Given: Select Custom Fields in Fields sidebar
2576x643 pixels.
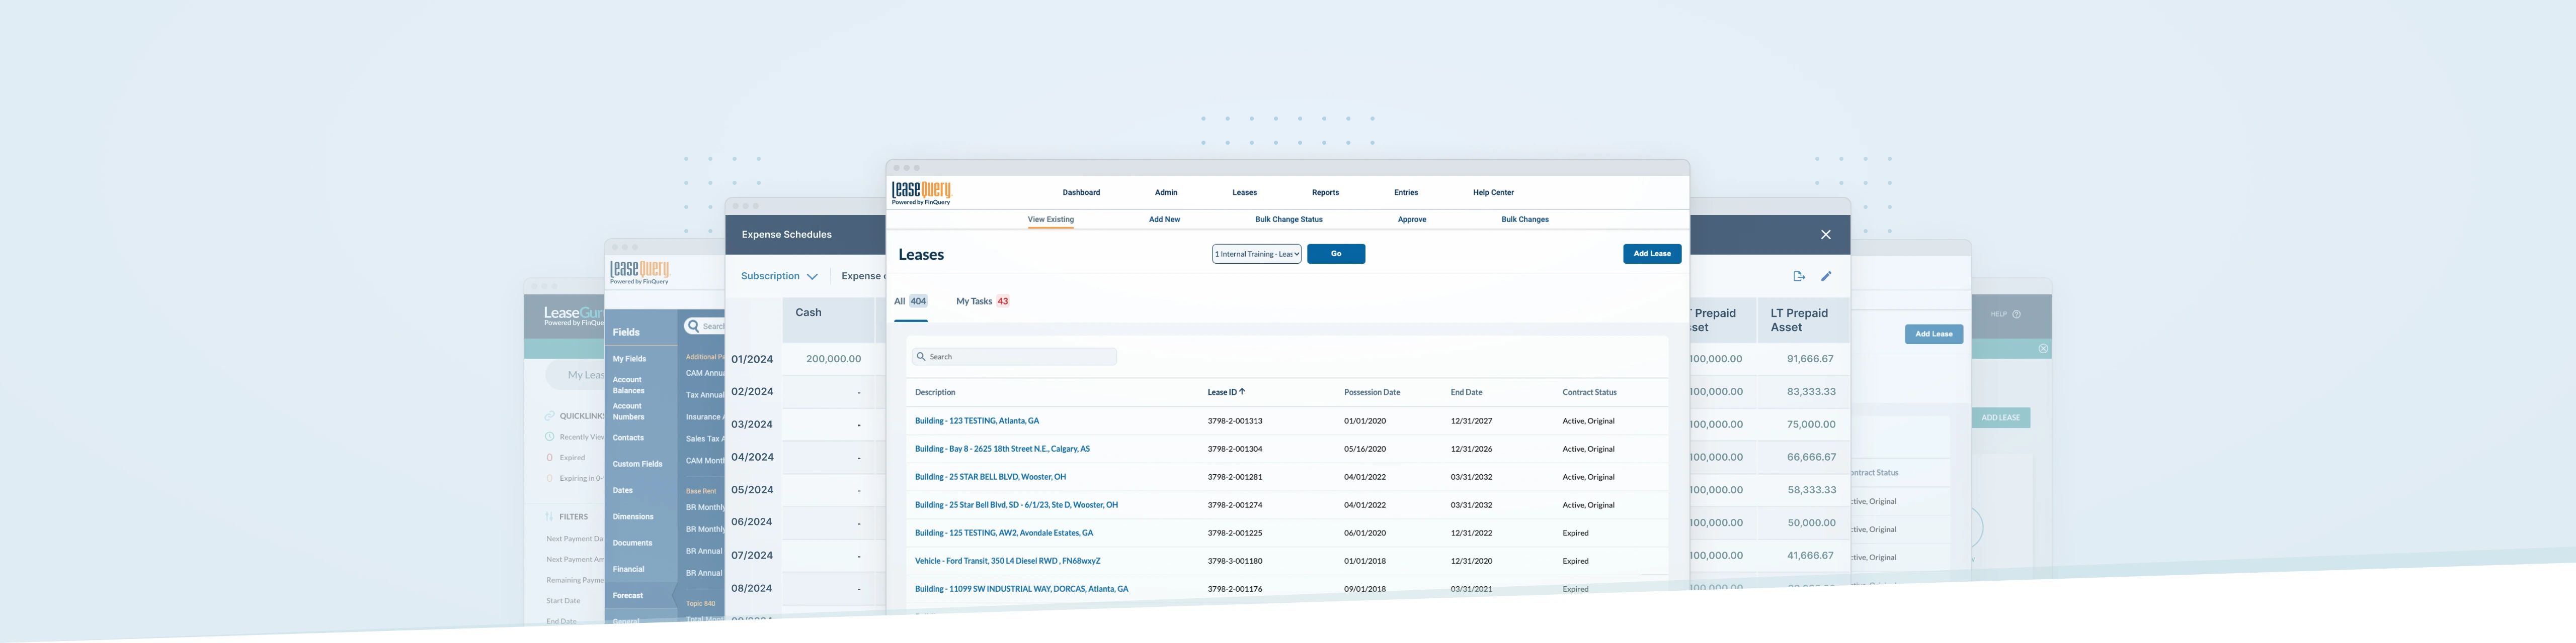Looking at the screenshot, I should (x=637, y=464).
